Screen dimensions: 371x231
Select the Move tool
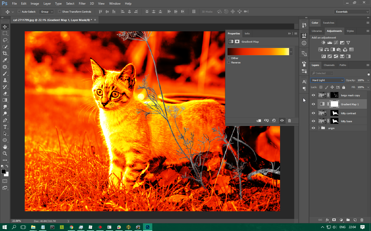tap(5, 27)
